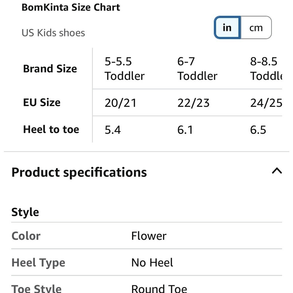Select the 8-8.5 Toddler size column

pos(266,69)
